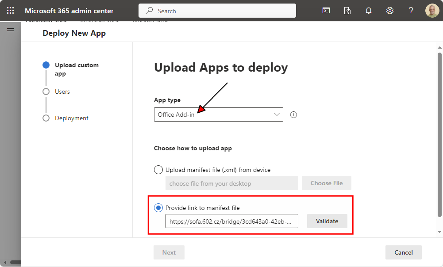Click the Validate button
Screen dimensions: 443x267
click(327, 221)
